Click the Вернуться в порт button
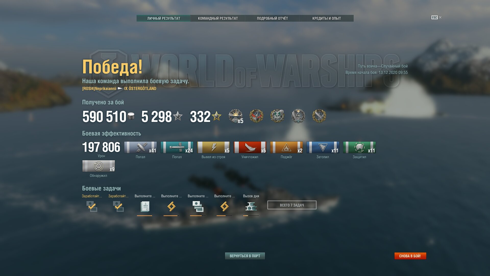 245,256
